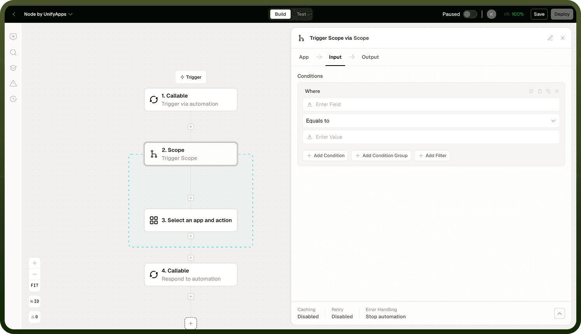Click Add Condition button
This screenshot has height=334, width=581.
tap(326, 156)
